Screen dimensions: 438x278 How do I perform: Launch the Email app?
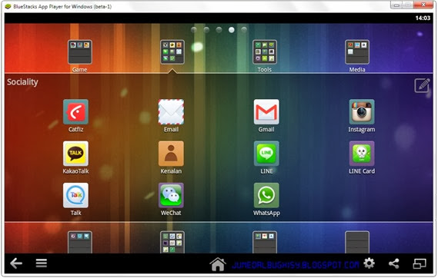click(171, 112)
